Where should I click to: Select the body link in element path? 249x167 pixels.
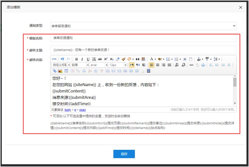coord(68,110)
